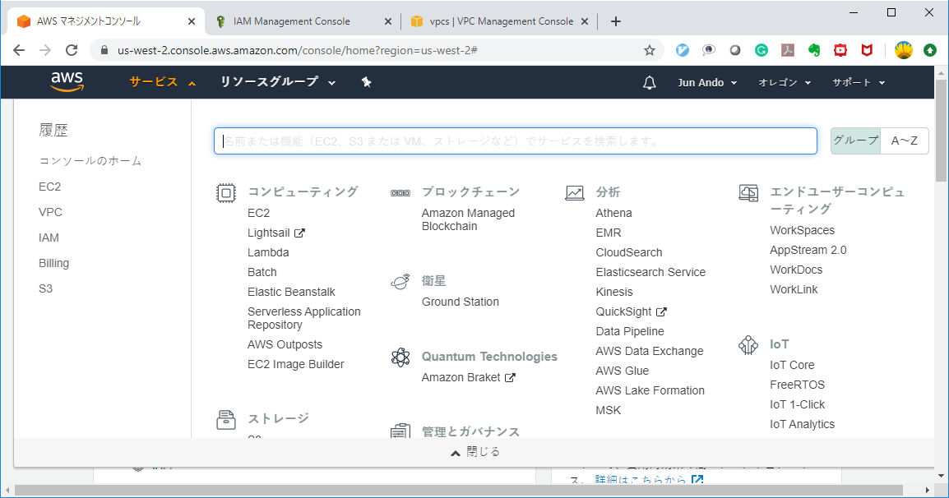Open the Chrome profile avatar icon
This screenshot has height=498, width=949.
click(x=904, y=50)
